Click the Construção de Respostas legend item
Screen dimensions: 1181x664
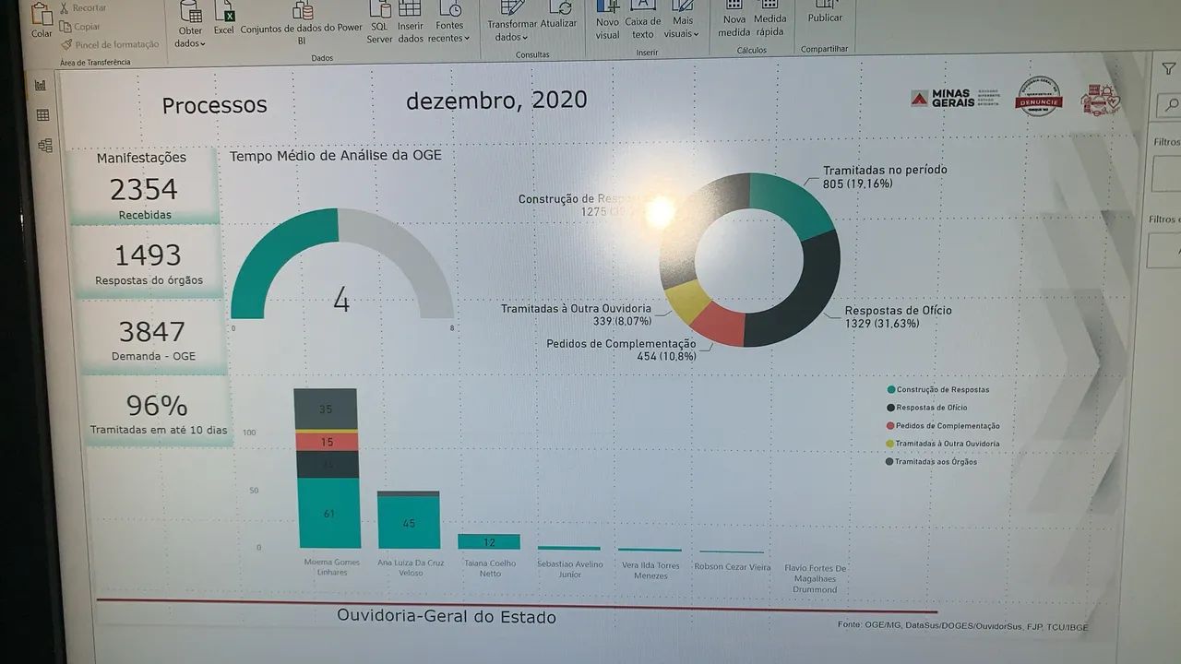(937, 389)
